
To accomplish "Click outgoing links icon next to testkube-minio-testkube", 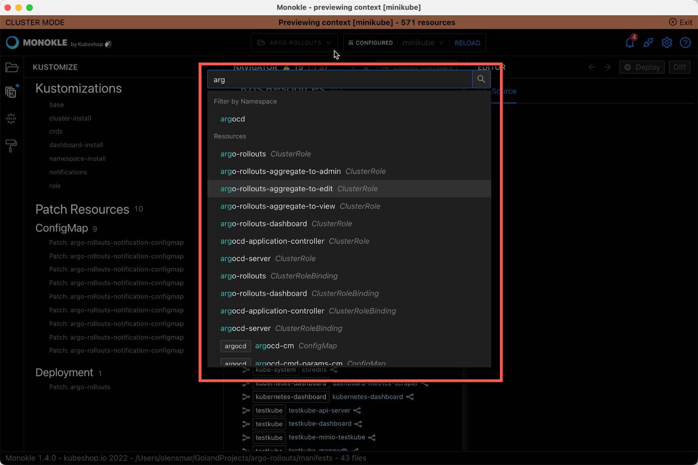I will point(372,438).
